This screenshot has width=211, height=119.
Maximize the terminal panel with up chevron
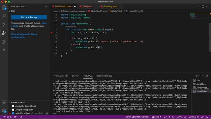(203, 76)
